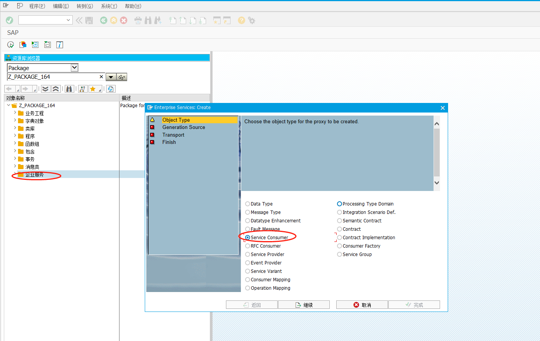Click the Find Next binoculars-plus icon
This screenshot has width=540, height=341.
tap(158, 20)
